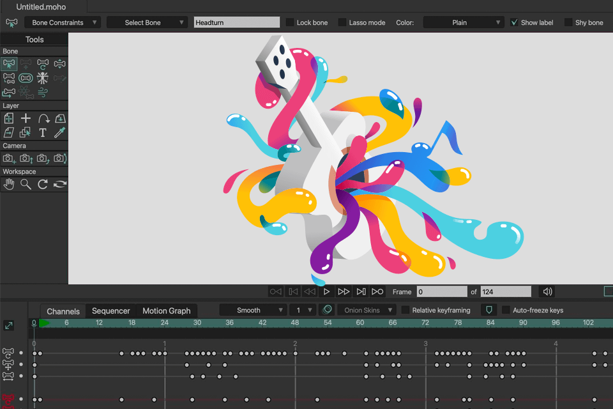Click the speaker button to mute audio
Viewport: 613px width, 409px height.
pos(547,291)
